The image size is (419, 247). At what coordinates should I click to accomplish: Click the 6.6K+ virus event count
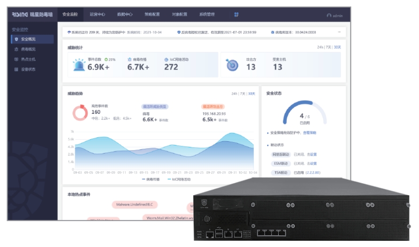[x=150, y=120]
